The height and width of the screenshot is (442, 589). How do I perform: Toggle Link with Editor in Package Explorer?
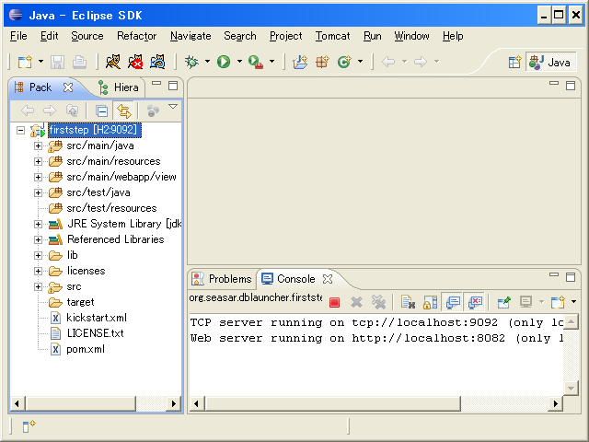[123, 110]
